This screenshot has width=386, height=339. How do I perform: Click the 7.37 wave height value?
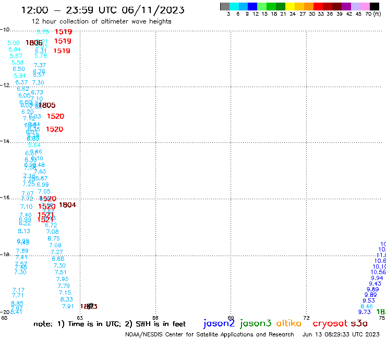click(40, 65)
